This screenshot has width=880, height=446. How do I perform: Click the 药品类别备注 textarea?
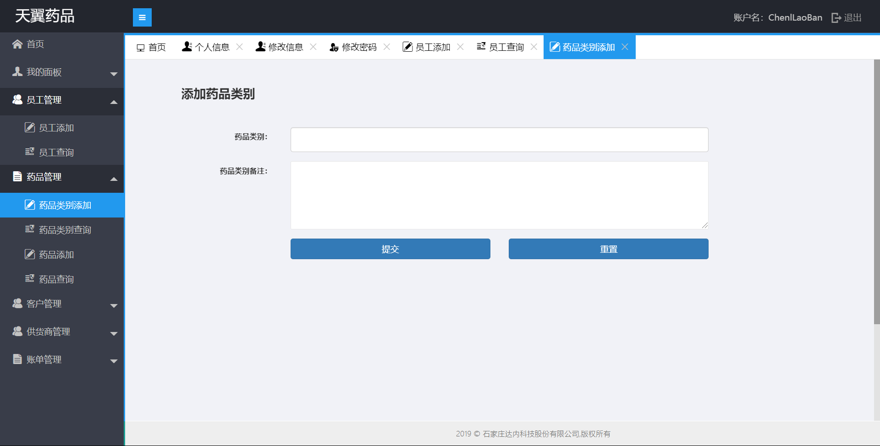coord(499,195)
